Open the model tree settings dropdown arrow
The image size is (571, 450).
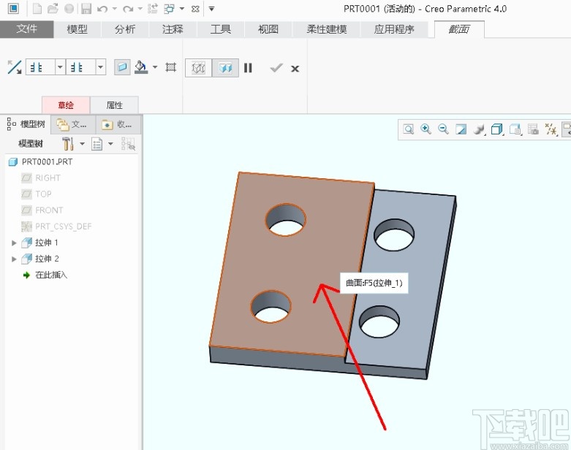(x=82, y=144)
